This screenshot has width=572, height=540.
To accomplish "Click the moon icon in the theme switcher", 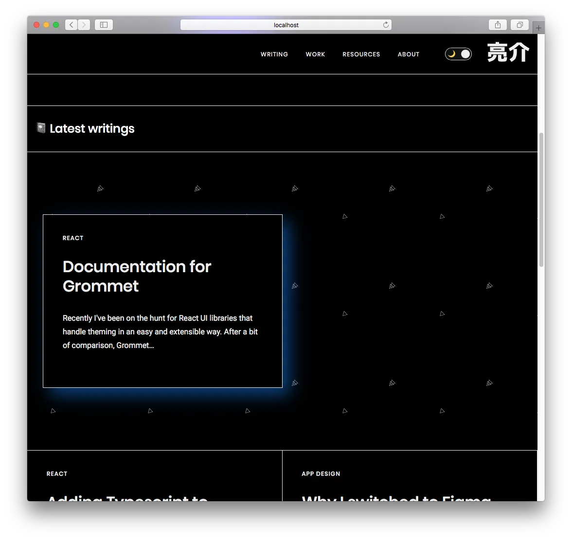I will pyautogui.click(x=451, y=54).
